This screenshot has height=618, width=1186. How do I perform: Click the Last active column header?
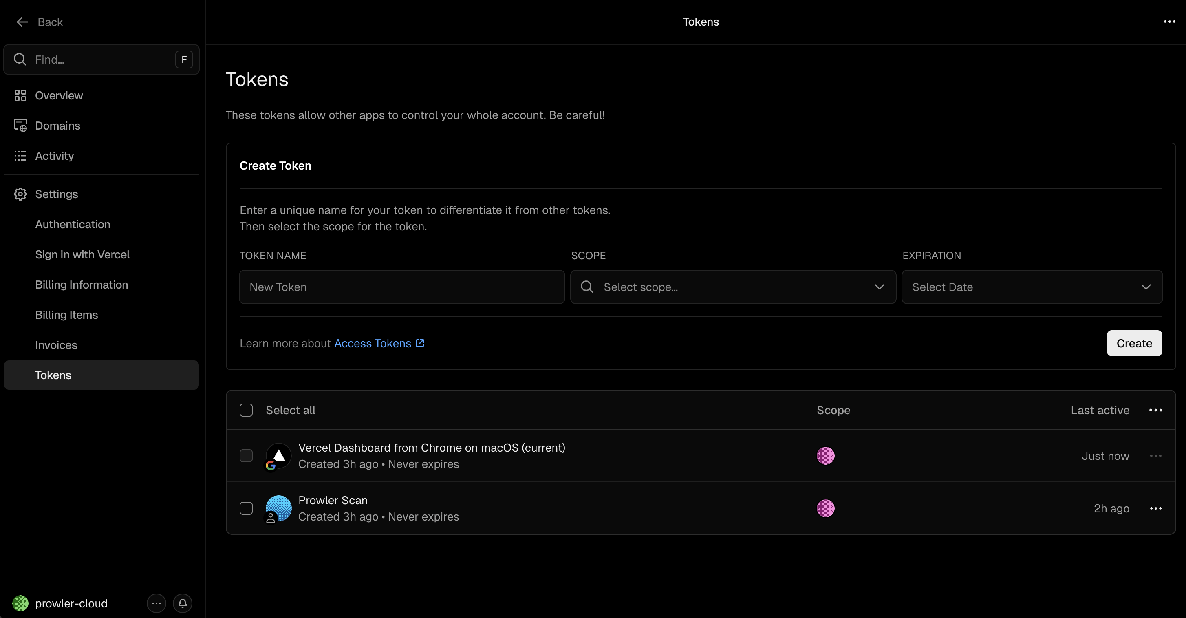(1100, 410)
